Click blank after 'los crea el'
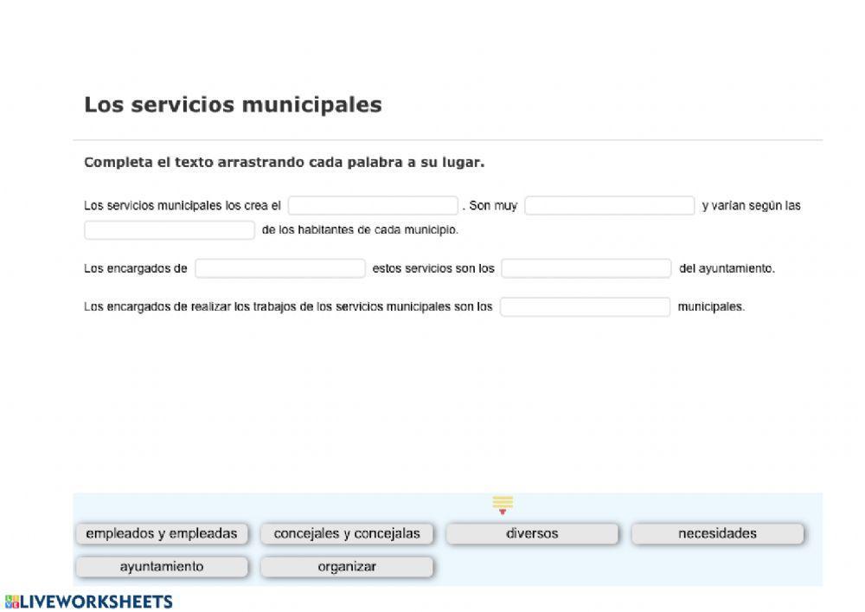The width and height of the screenshot is (865, 612). pos(373,206)
